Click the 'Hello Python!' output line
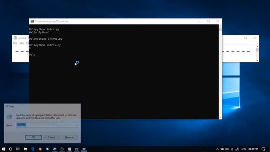Viewport: 270px width, 152px height. pos(39,33)
